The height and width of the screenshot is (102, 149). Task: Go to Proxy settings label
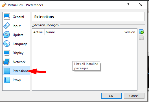click(x=17, y=80)
